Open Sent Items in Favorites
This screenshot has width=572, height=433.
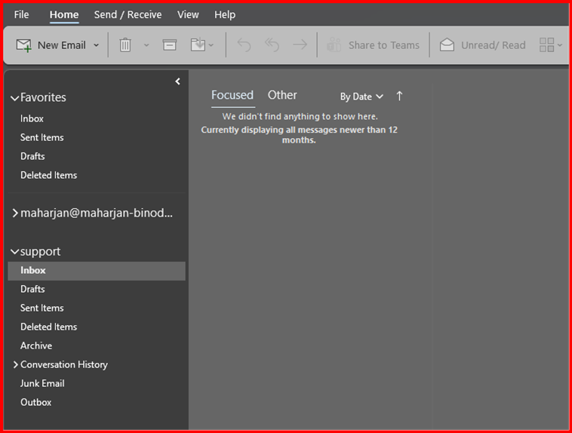click(42, 137)
